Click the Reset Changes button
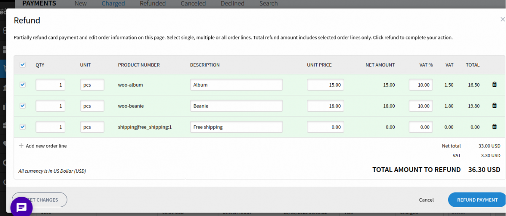 [x=40, y=200]
